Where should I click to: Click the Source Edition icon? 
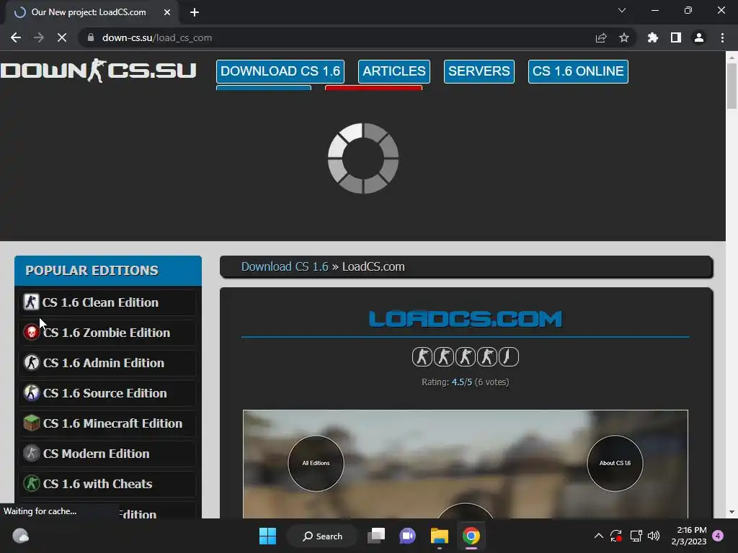tap(32, 392)
